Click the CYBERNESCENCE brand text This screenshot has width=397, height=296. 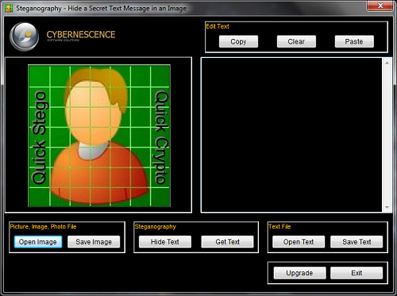point(81,35)
